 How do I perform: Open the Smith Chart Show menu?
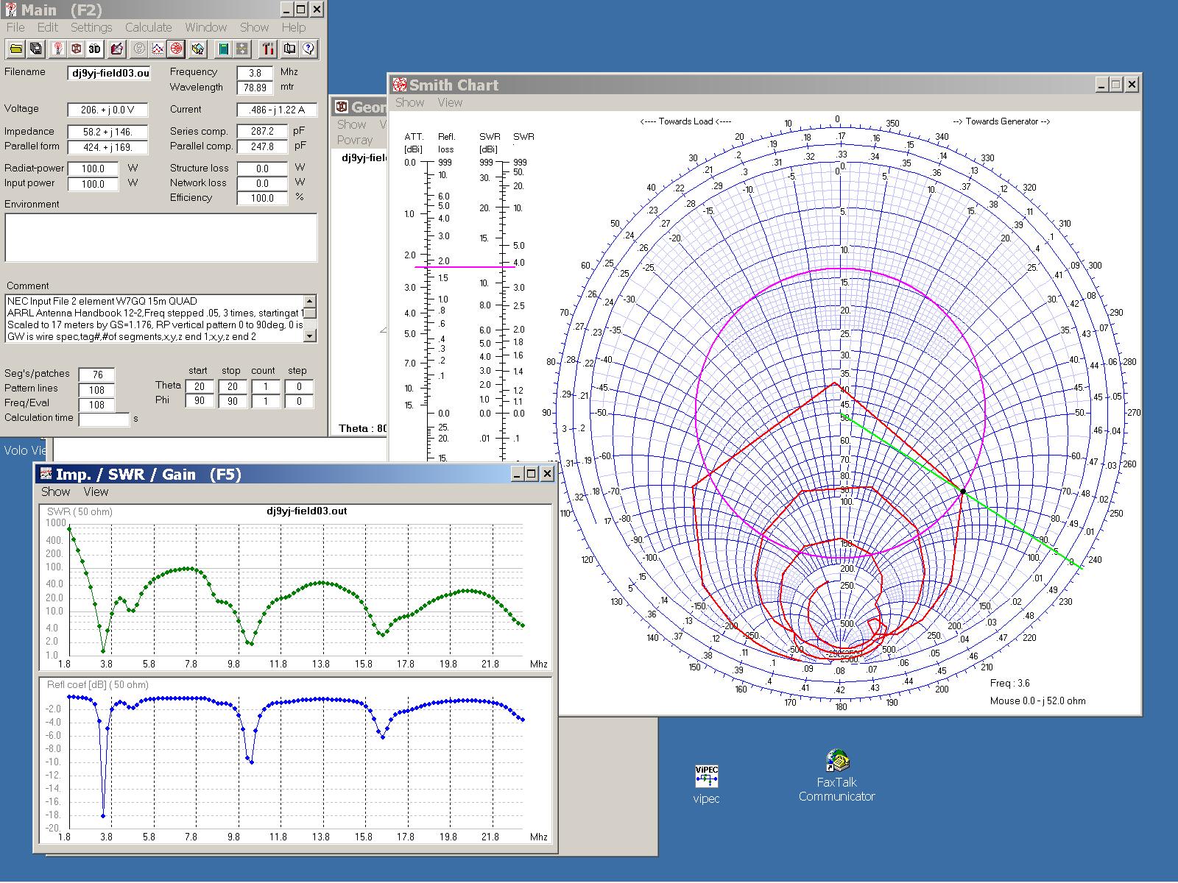point(409,102)
